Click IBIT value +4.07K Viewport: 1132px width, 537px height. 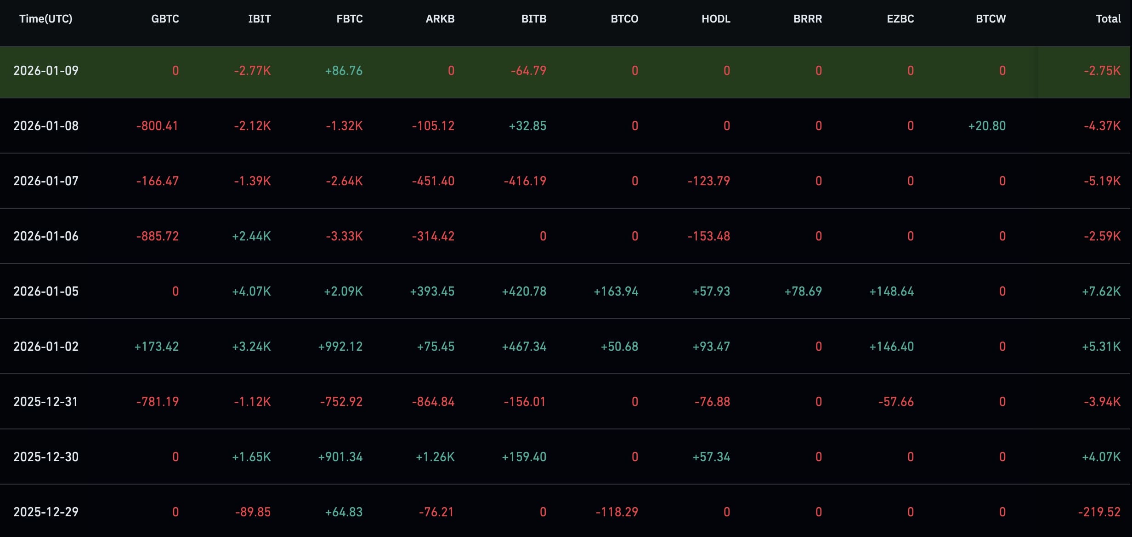(251, 291)
